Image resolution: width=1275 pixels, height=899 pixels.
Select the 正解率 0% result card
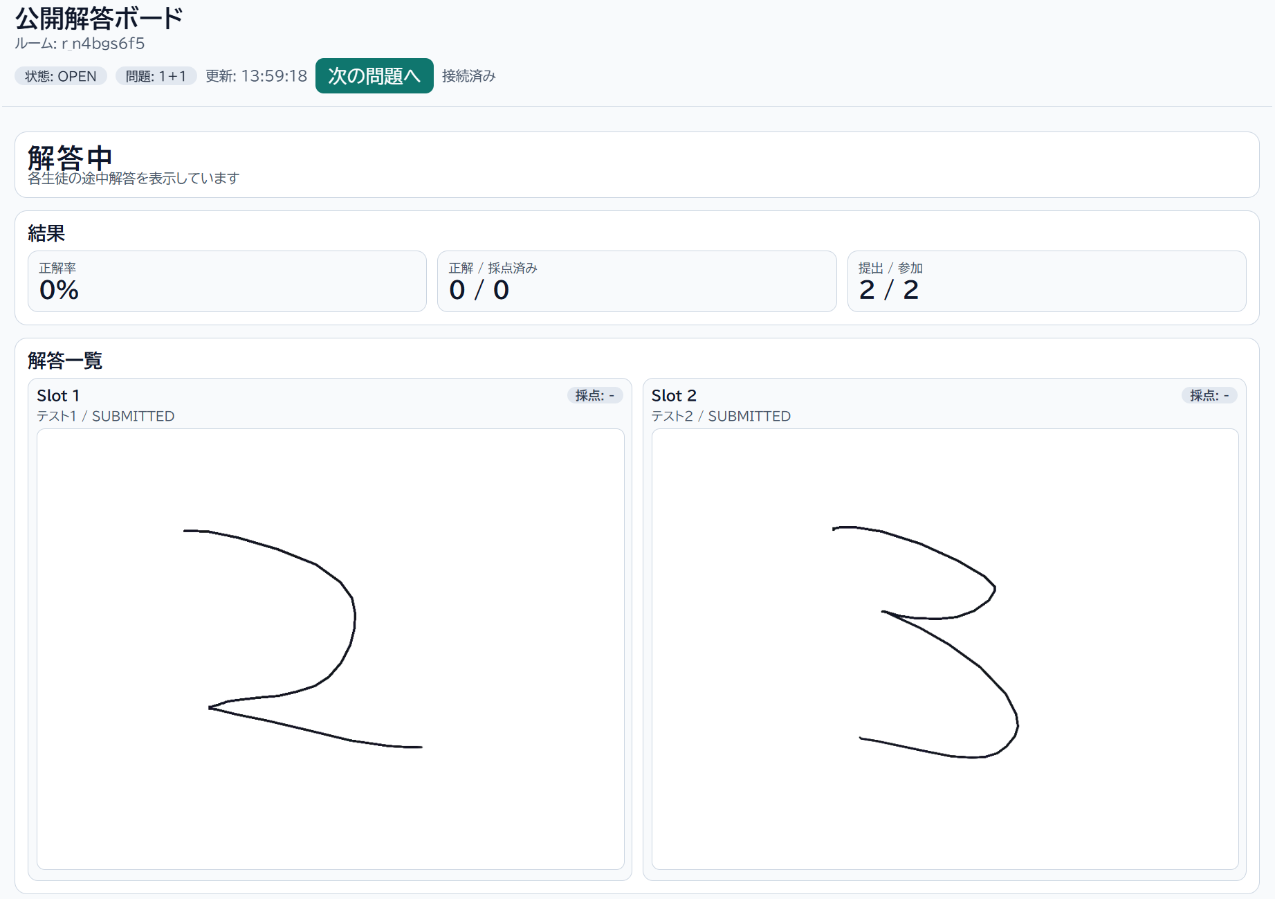click(x=227, y=281)
